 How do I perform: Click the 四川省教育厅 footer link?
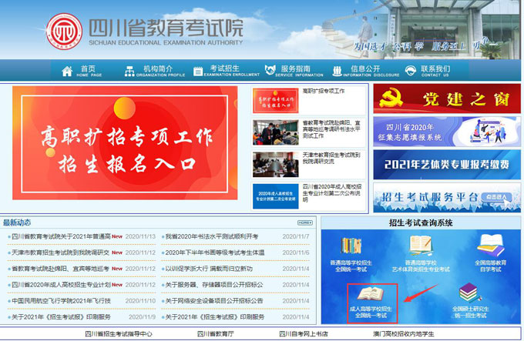click(215, 334)
